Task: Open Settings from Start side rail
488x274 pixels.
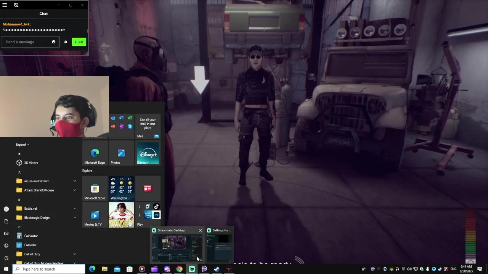Action: pos(6,245)
